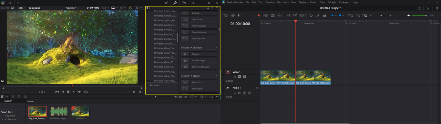Go to last frame in viewer
This screenshot has width=441, height=124.
point(79,92)
